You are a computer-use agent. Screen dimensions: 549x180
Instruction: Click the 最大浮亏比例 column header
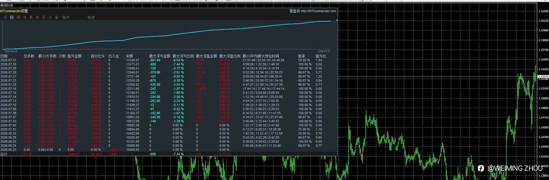click(183, 56)
